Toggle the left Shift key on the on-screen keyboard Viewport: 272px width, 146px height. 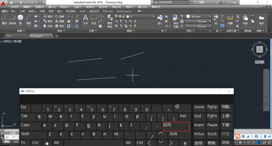[25, 134]
